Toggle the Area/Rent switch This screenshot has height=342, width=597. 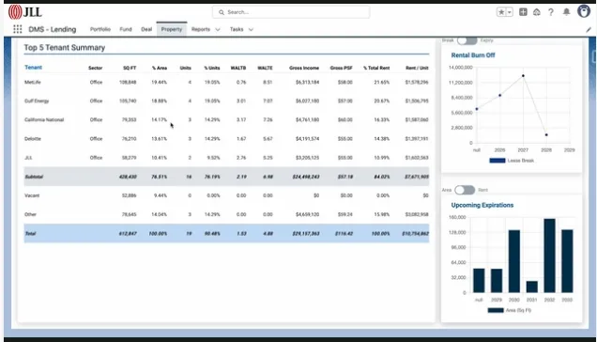tap(465, 190)
